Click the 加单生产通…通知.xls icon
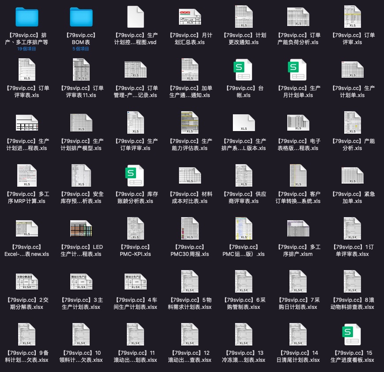Image resolution: width=384 pixels, height=372 pixels. [x=190, y=70]
